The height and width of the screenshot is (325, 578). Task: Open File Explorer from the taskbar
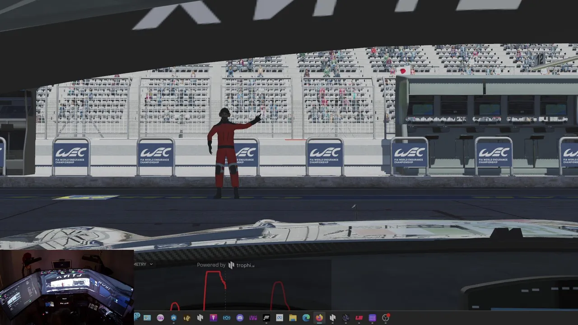click(x=293, y=318)
